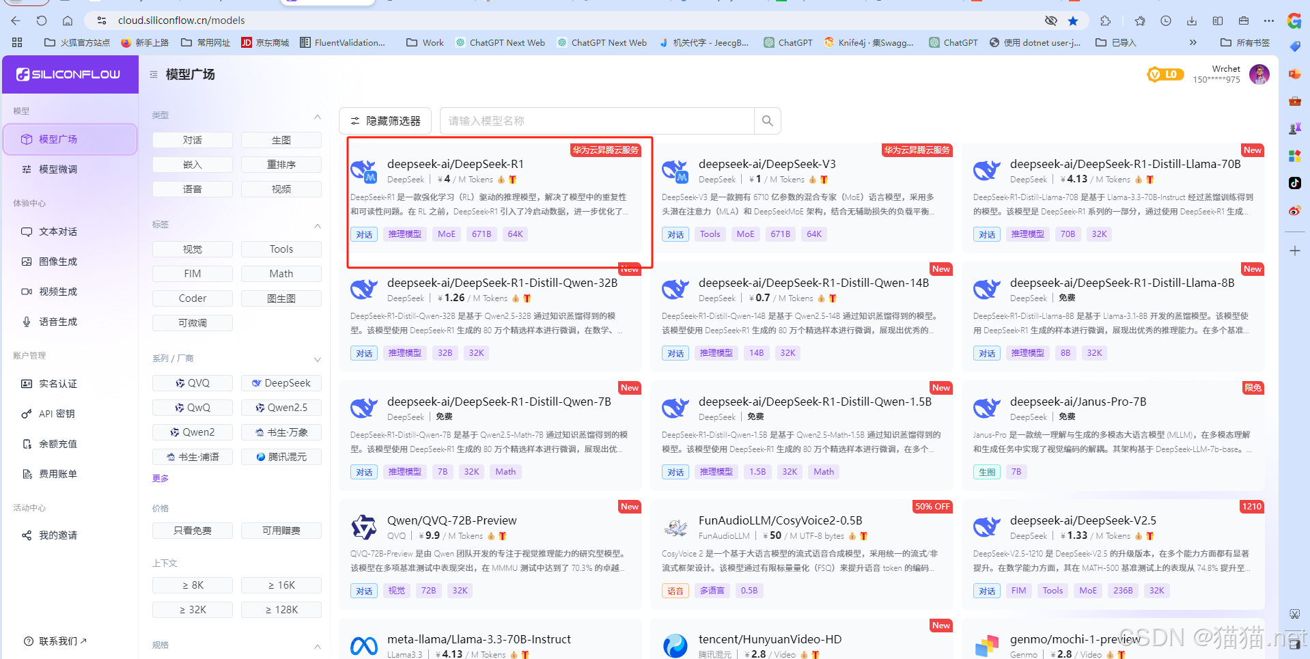Filter by the Qwen2.5 vendor button

pos(281,408)
